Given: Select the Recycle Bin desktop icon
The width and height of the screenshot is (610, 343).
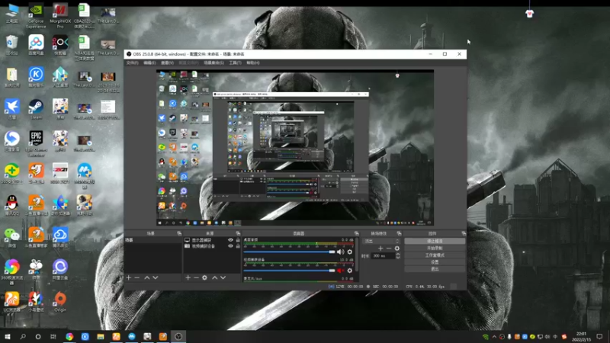Looking at the screenshot, I should click(x=11, y=45).
